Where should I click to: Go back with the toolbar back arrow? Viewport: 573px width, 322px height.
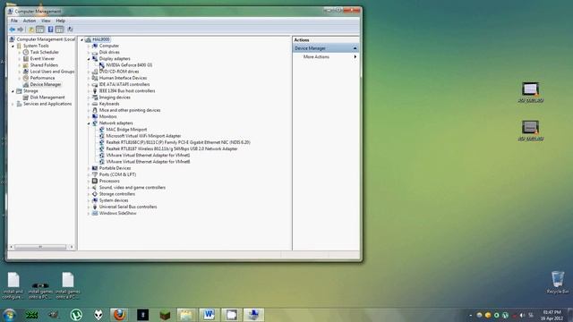[12, 30]
